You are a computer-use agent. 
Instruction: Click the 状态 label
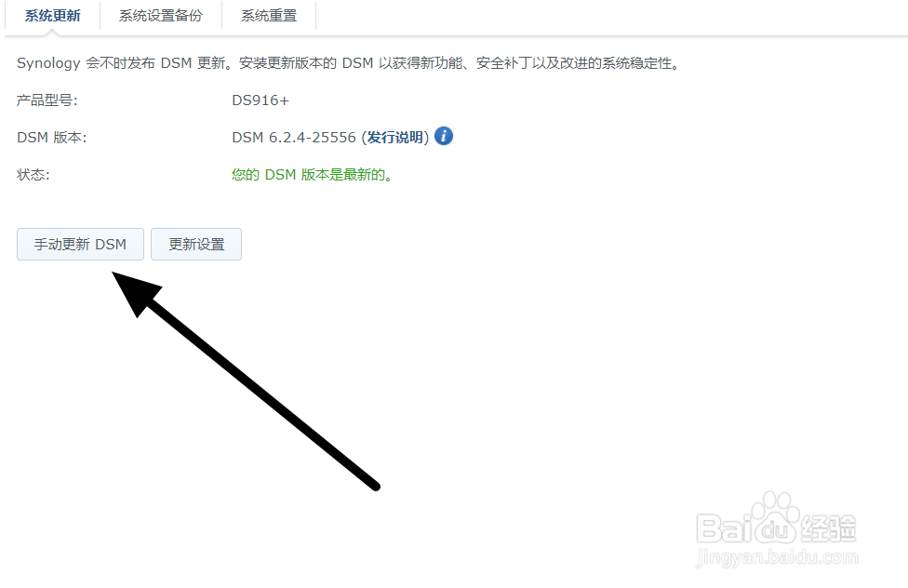pos(33,174)
